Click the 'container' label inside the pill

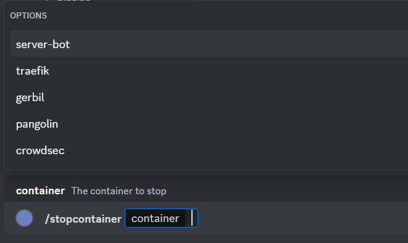155,218
